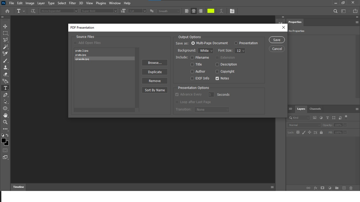This screenshot has height=202, width=360.
Task: Click the Browse button
Action: (x=154, y=63)
